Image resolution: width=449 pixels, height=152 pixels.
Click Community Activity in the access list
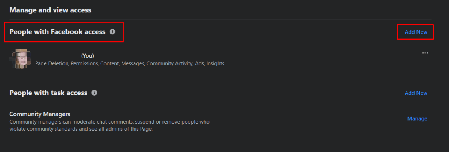click(x=169, y=63)
